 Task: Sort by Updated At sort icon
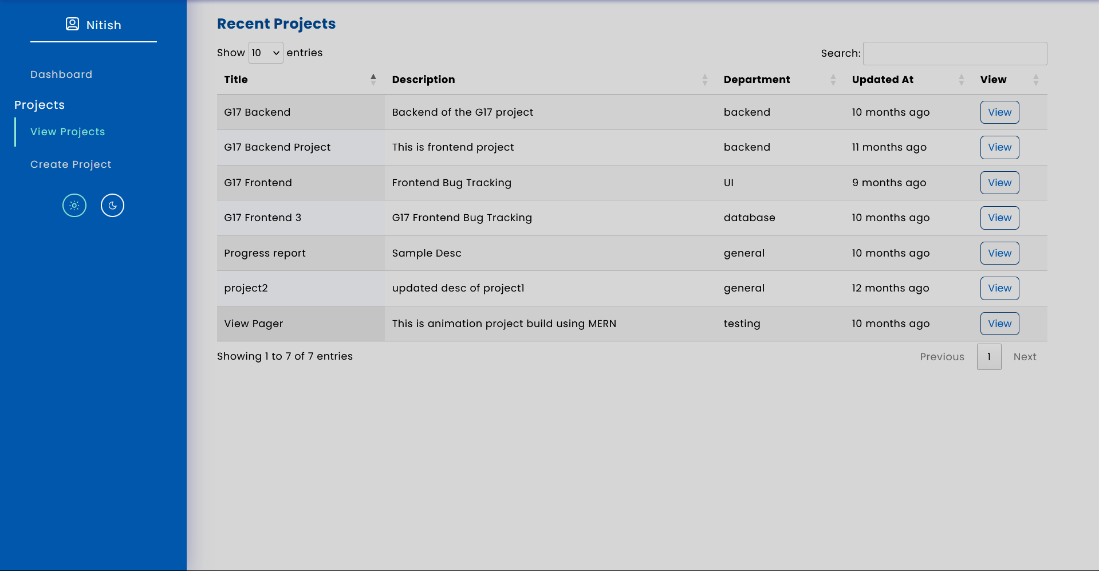pos(961,80)
